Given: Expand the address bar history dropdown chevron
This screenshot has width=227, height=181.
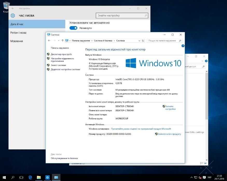Looking at the screenshot, I should (x=139, y=41).
